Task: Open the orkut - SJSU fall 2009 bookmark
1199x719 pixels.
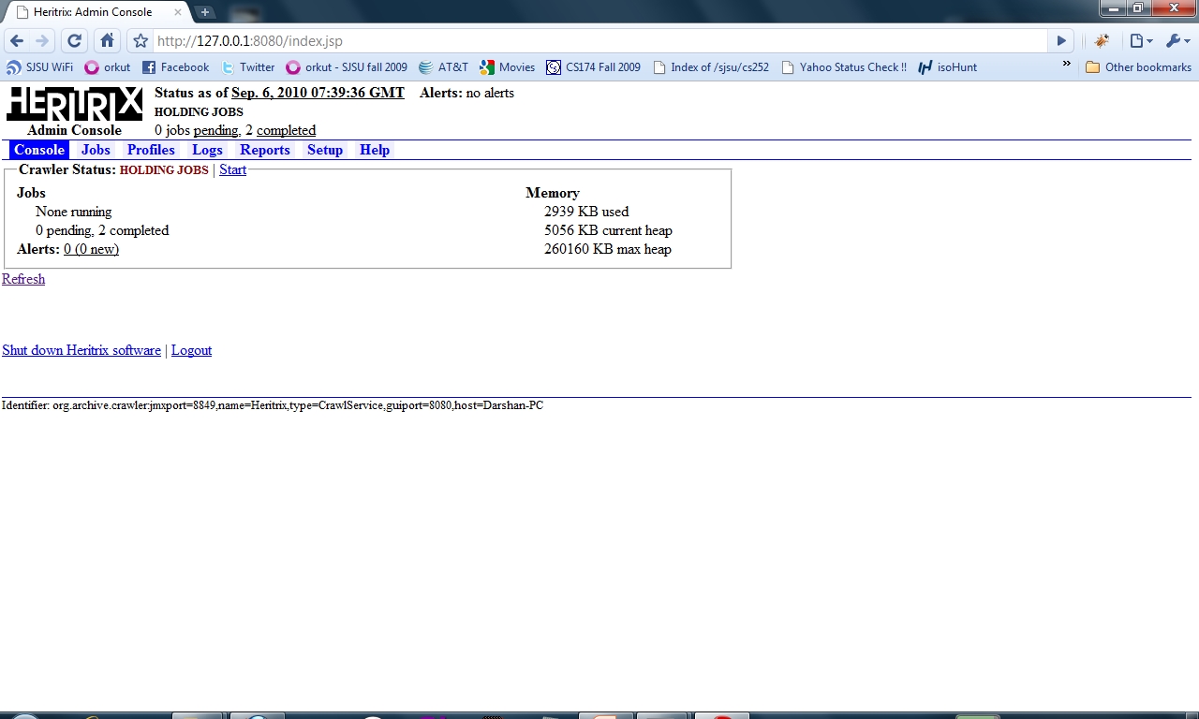Action: (x=347, y=67)
